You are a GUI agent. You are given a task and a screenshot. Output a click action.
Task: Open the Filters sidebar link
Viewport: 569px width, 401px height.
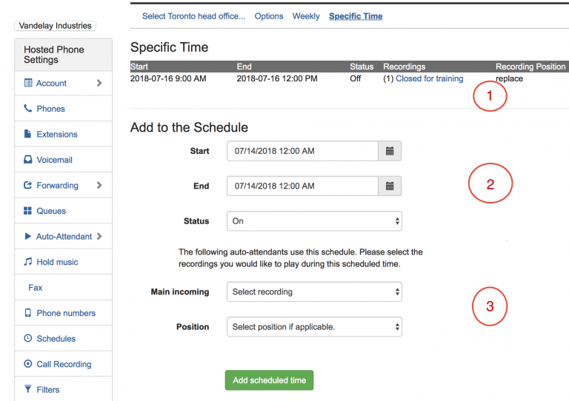pos(48,390)
